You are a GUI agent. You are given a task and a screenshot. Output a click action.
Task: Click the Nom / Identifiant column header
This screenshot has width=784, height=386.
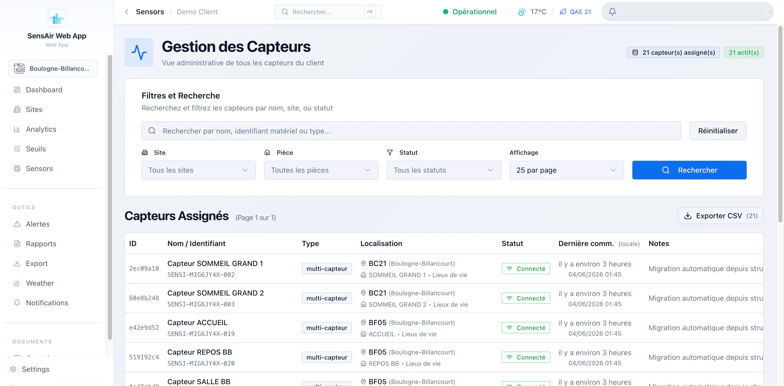196,243
